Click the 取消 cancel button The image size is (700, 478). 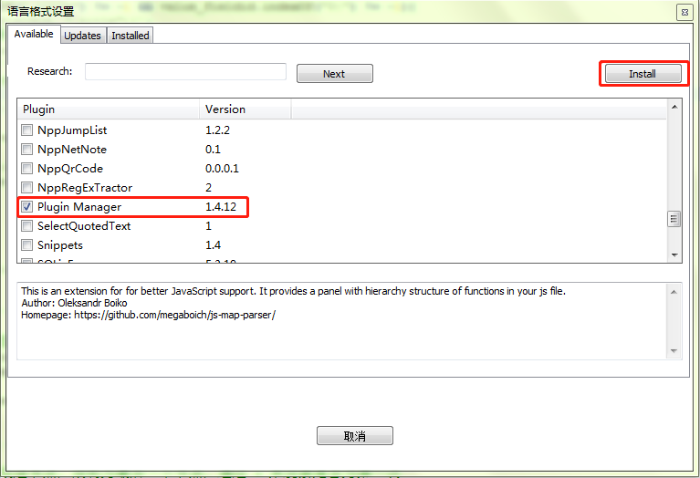[355, 436]
